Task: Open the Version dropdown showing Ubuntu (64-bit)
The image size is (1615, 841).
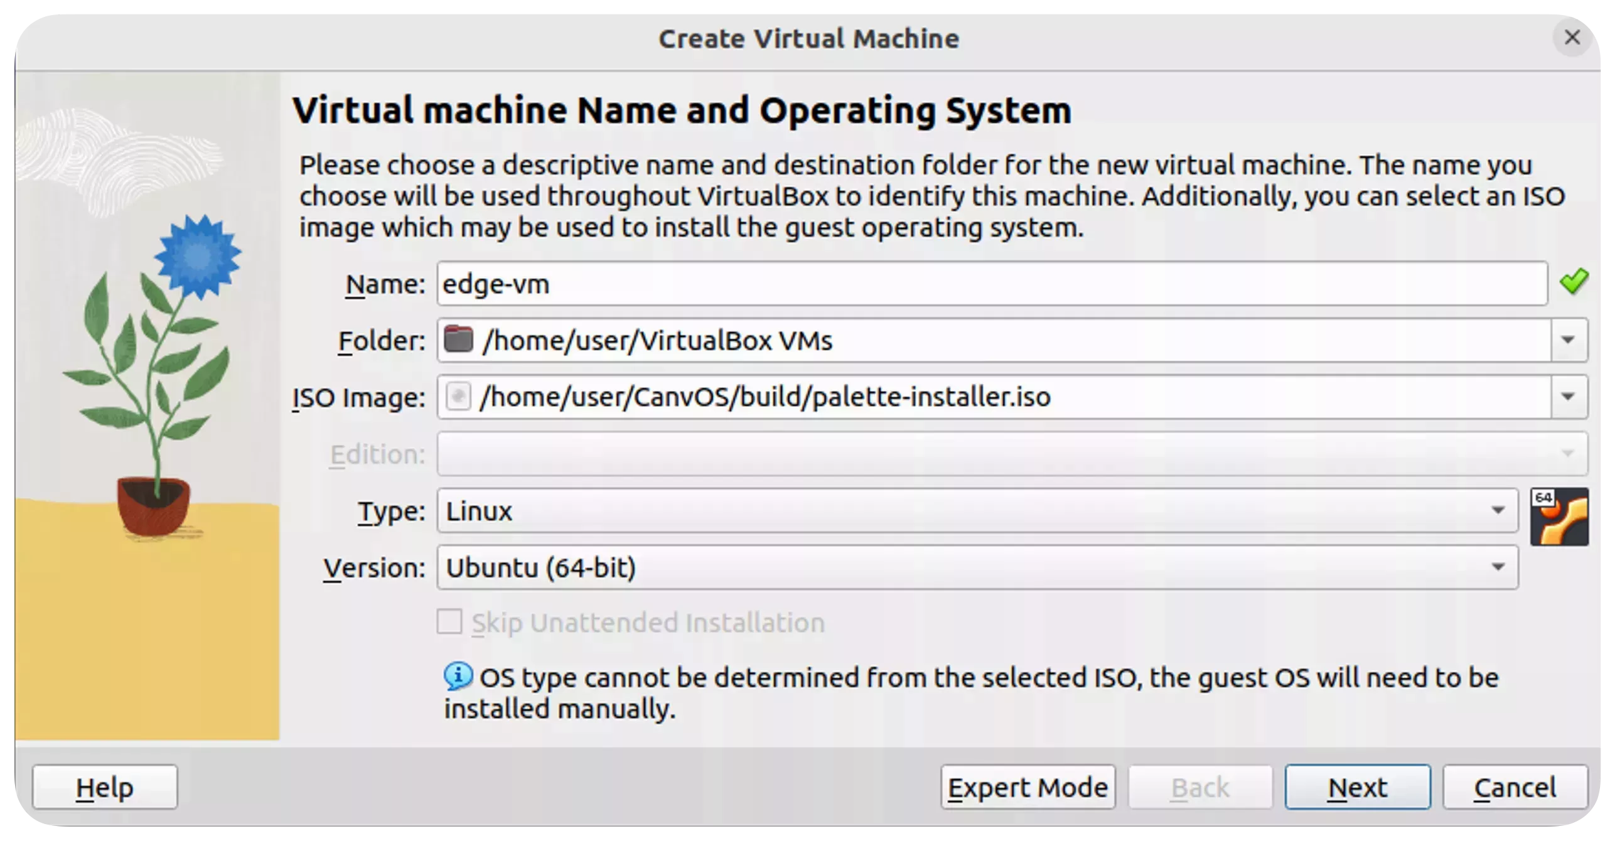Action: pyautogui.click(x=977, y=567)
